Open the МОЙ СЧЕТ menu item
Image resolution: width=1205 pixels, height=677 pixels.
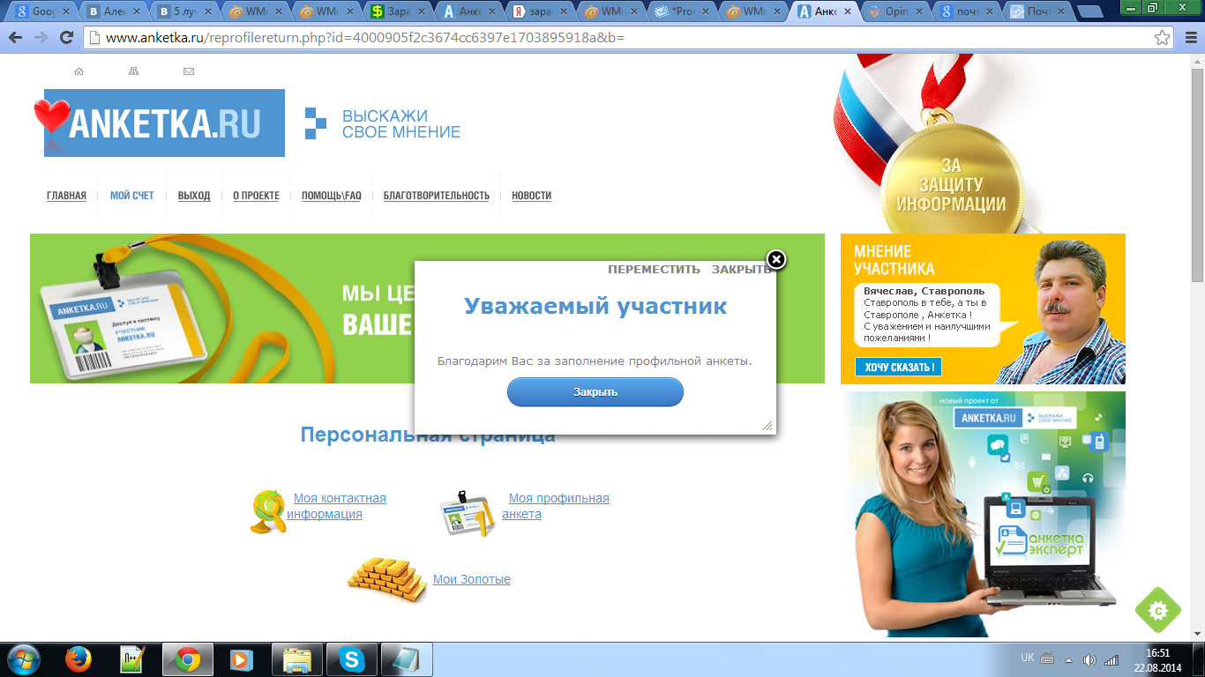tap(132, 196)
